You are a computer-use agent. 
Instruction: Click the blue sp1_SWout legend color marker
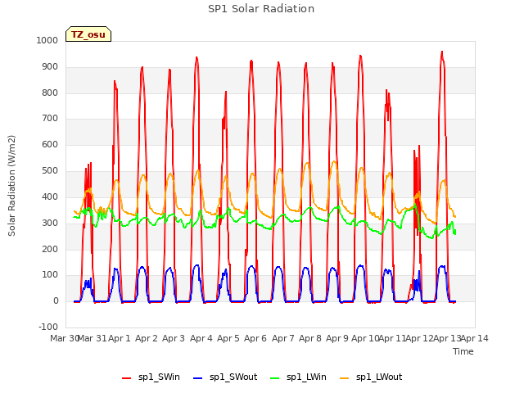tap(198, 378)
